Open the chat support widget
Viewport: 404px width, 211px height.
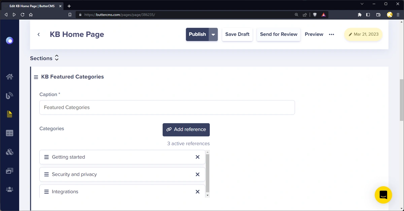[x=383, y=195]
